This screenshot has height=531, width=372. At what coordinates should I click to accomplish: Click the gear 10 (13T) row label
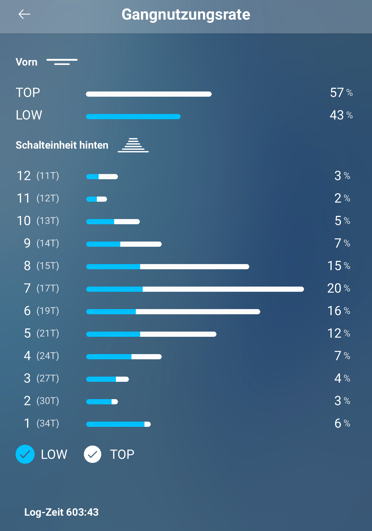pyautogui.click(x=38, y=221)
